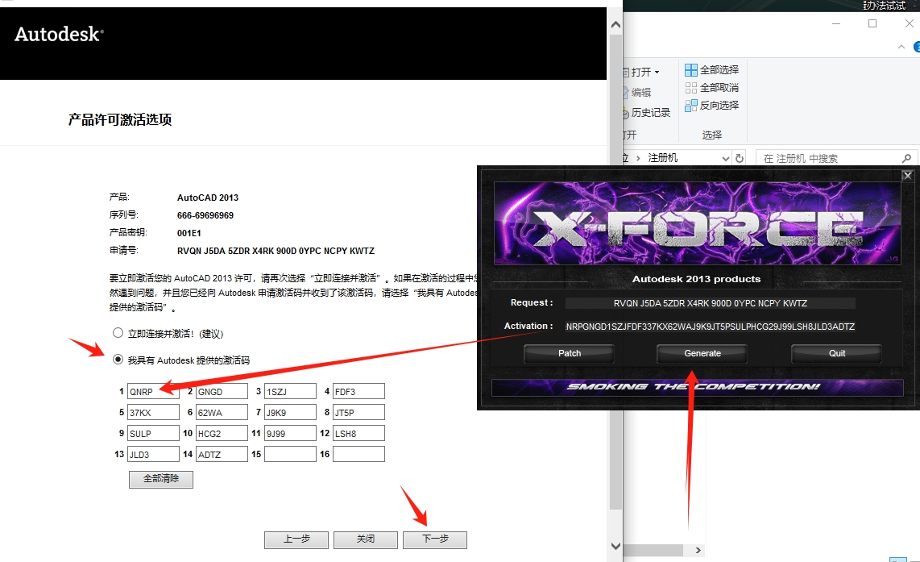The width and height of the screenshot is (920, 562).
Task: Click activation code field 1 containing QNRP
Action: pos(153,391)
